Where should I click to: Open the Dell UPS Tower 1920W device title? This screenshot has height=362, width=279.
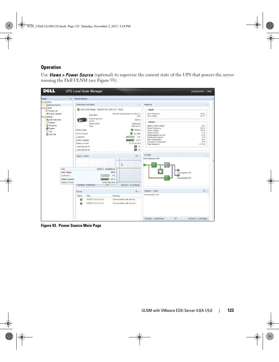[102, 110]
